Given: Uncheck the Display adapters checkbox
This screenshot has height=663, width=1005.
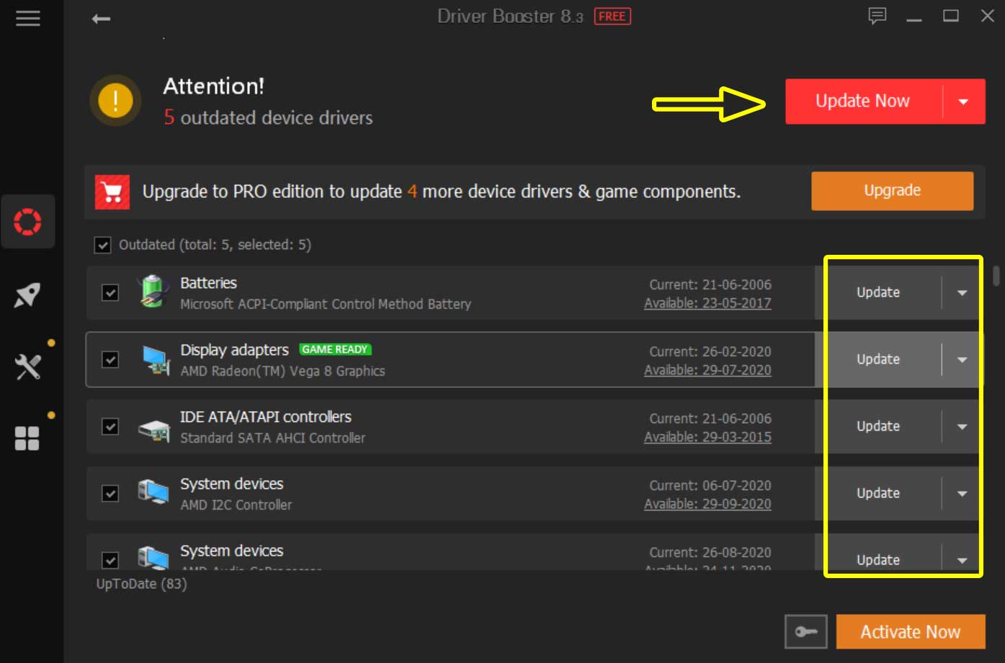Looking at the screenshot, I should (110, 360).
